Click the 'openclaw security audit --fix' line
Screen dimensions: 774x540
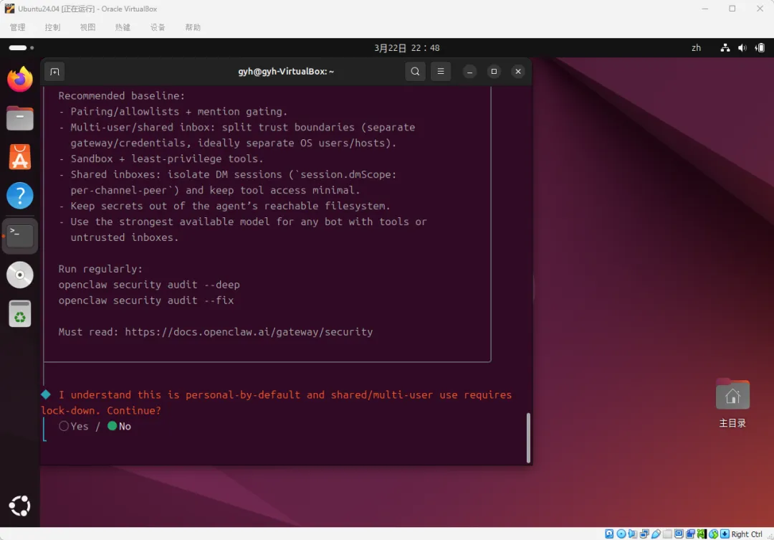[x=146, y=300]
